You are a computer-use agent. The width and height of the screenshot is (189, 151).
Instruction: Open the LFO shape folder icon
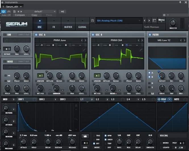pos(85,136)
